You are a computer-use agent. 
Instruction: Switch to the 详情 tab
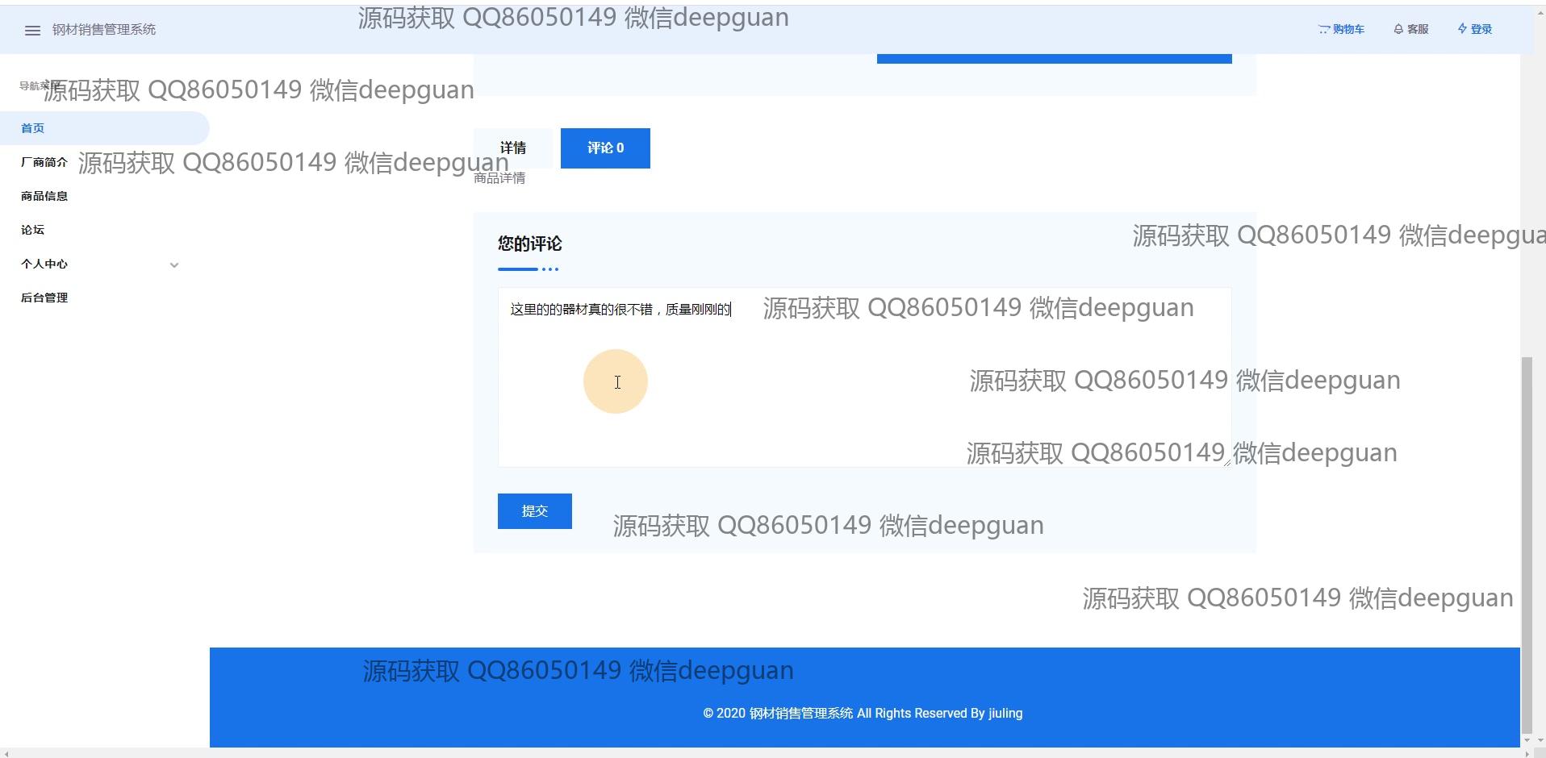513,148
